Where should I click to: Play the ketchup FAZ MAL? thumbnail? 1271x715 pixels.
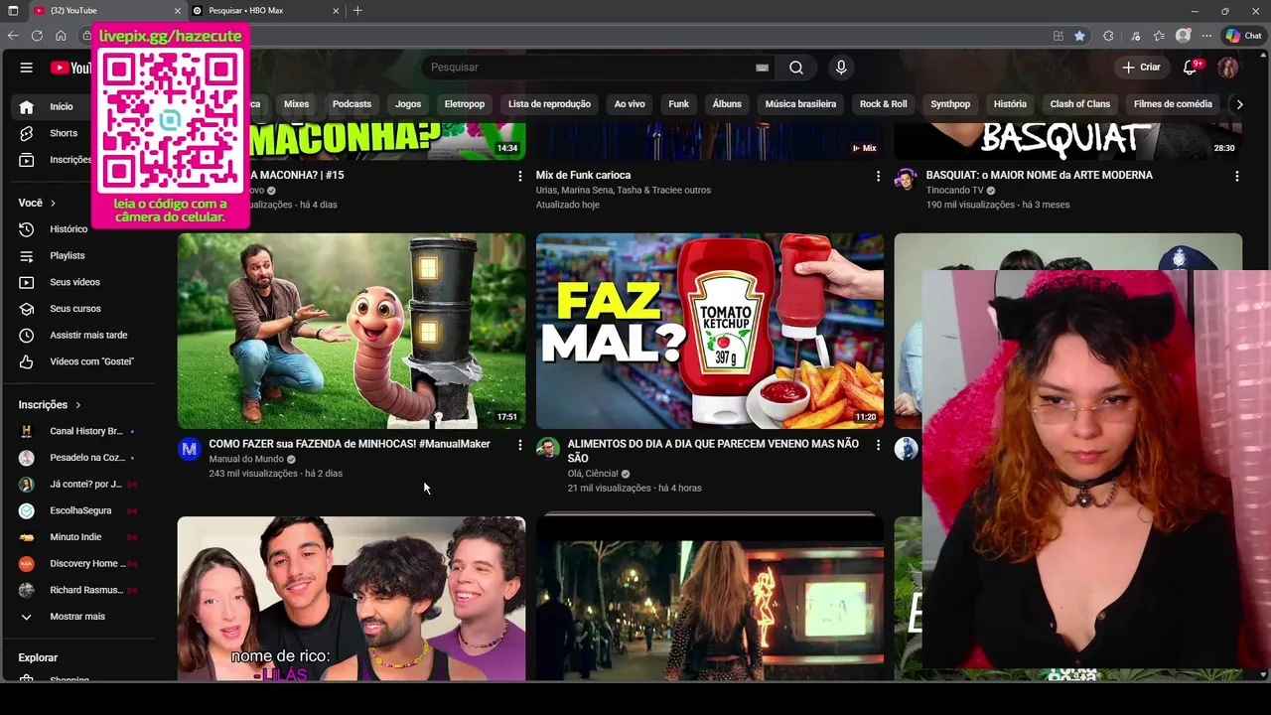tap(710, 331)
